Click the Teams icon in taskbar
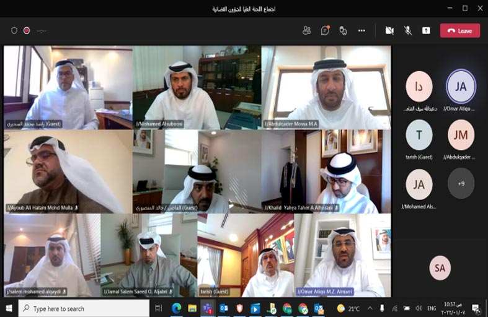488x317 pixels. (208, 308)
